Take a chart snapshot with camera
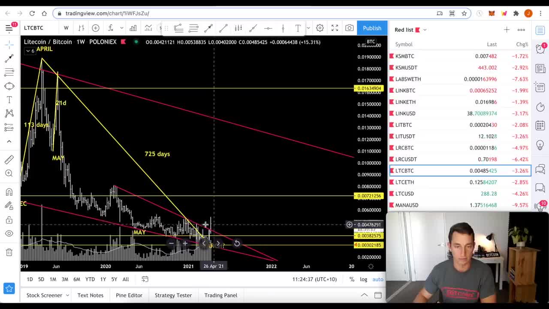 coord(350,28)
